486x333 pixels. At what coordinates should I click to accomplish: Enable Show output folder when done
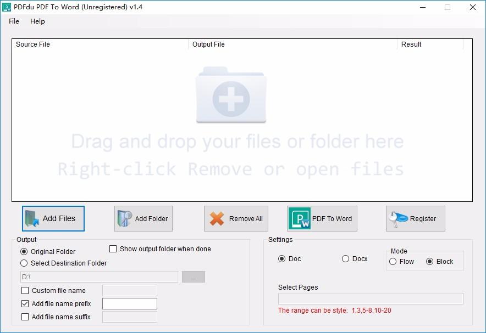pos(113,249)
